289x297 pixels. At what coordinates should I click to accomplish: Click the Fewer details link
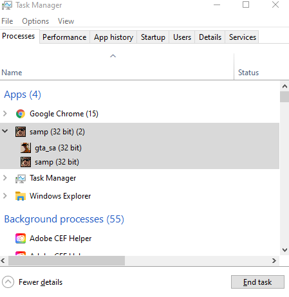tap(41, 282)
